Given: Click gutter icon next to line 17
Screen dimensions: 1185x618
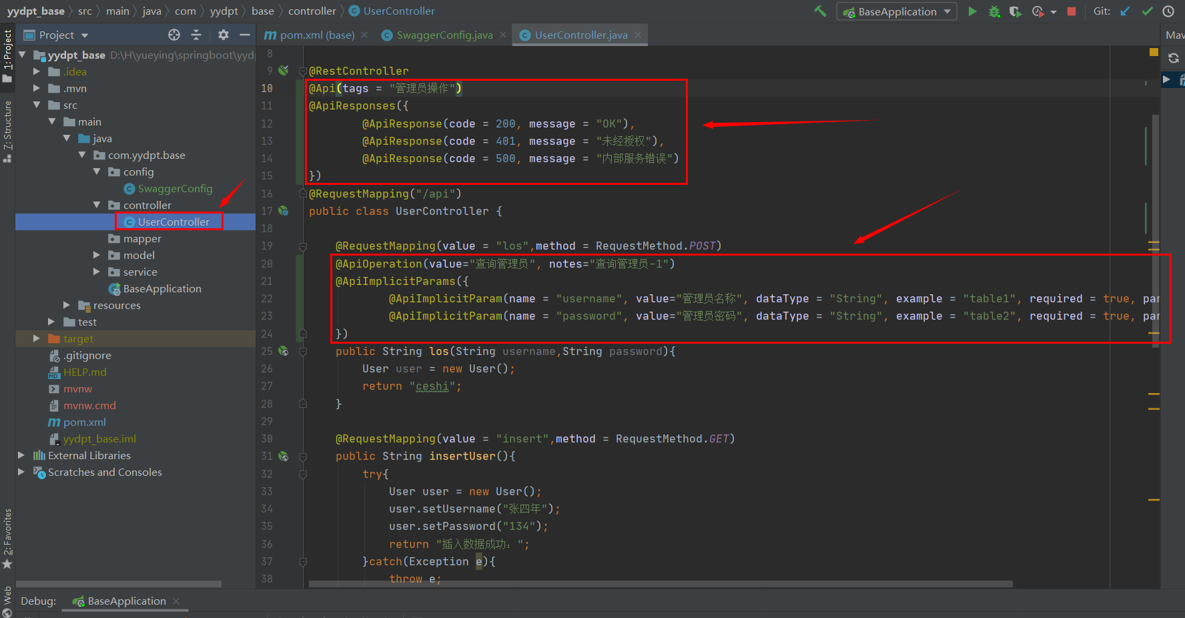Looking at the screenshot, I should pos(284,211).
